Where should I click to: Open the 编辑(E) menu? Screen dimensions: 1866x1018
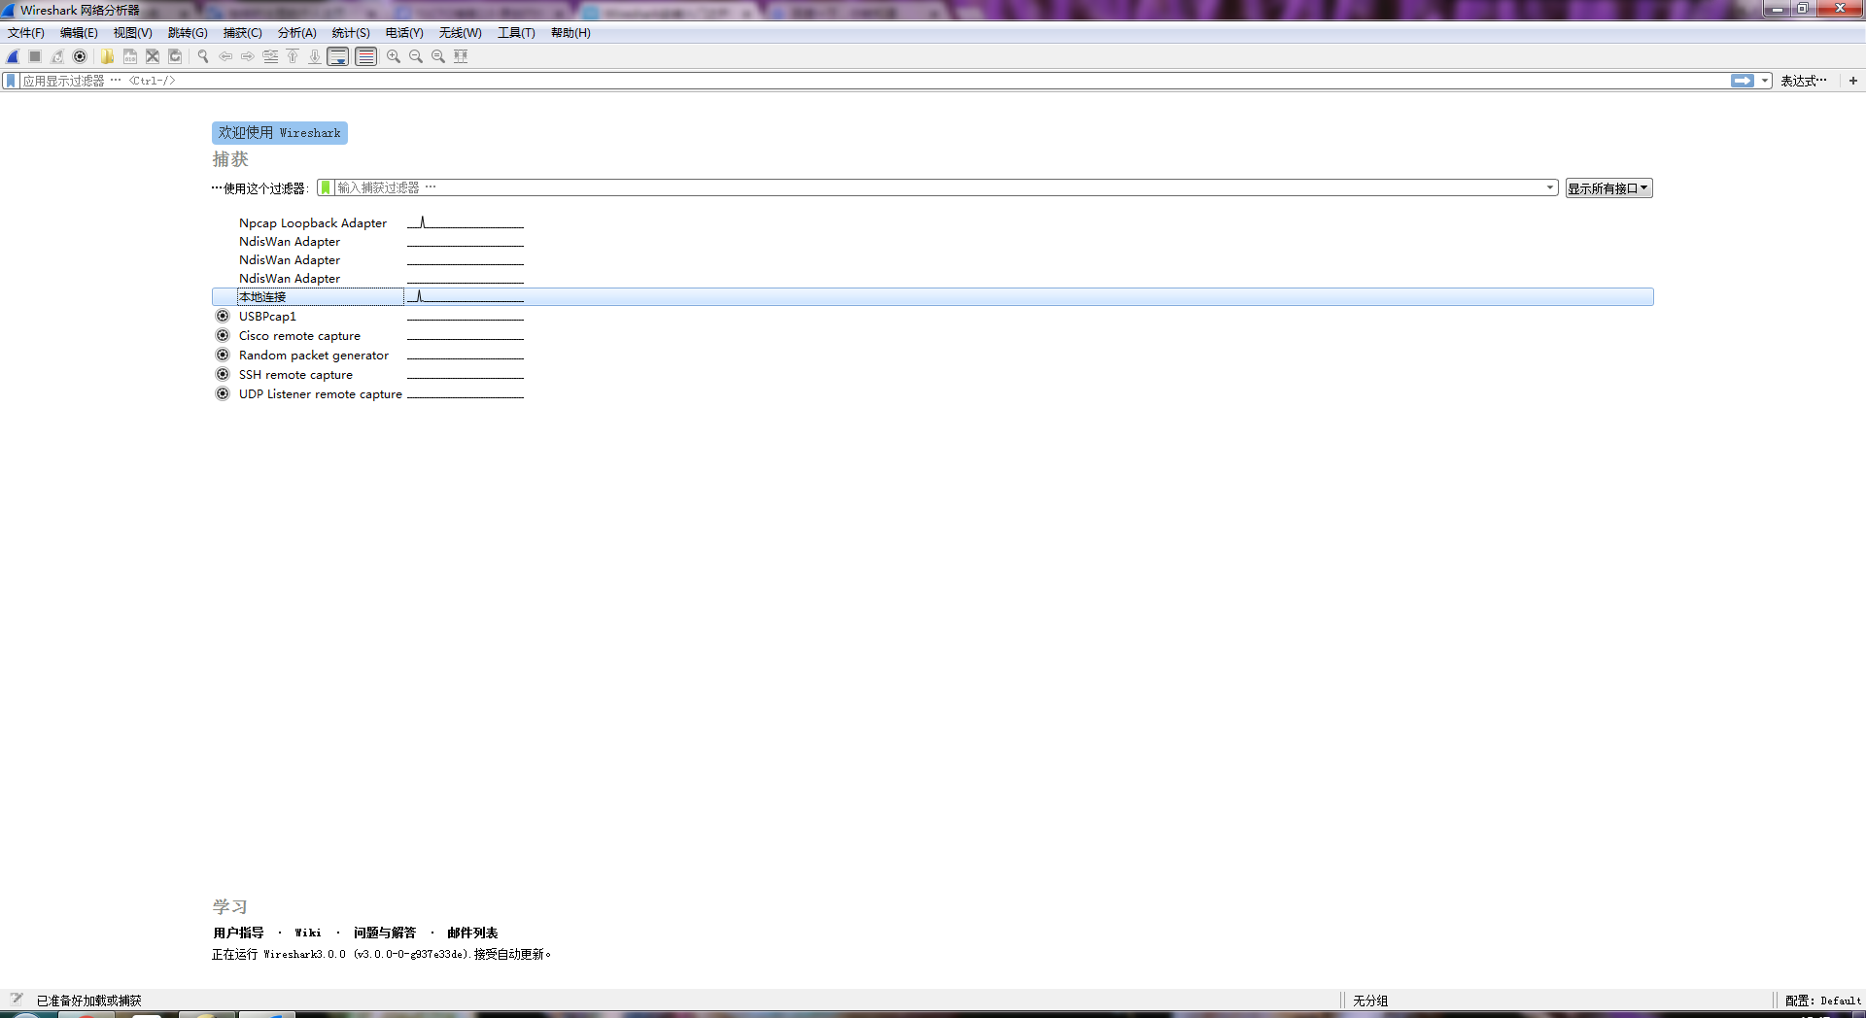coord(79,33)
